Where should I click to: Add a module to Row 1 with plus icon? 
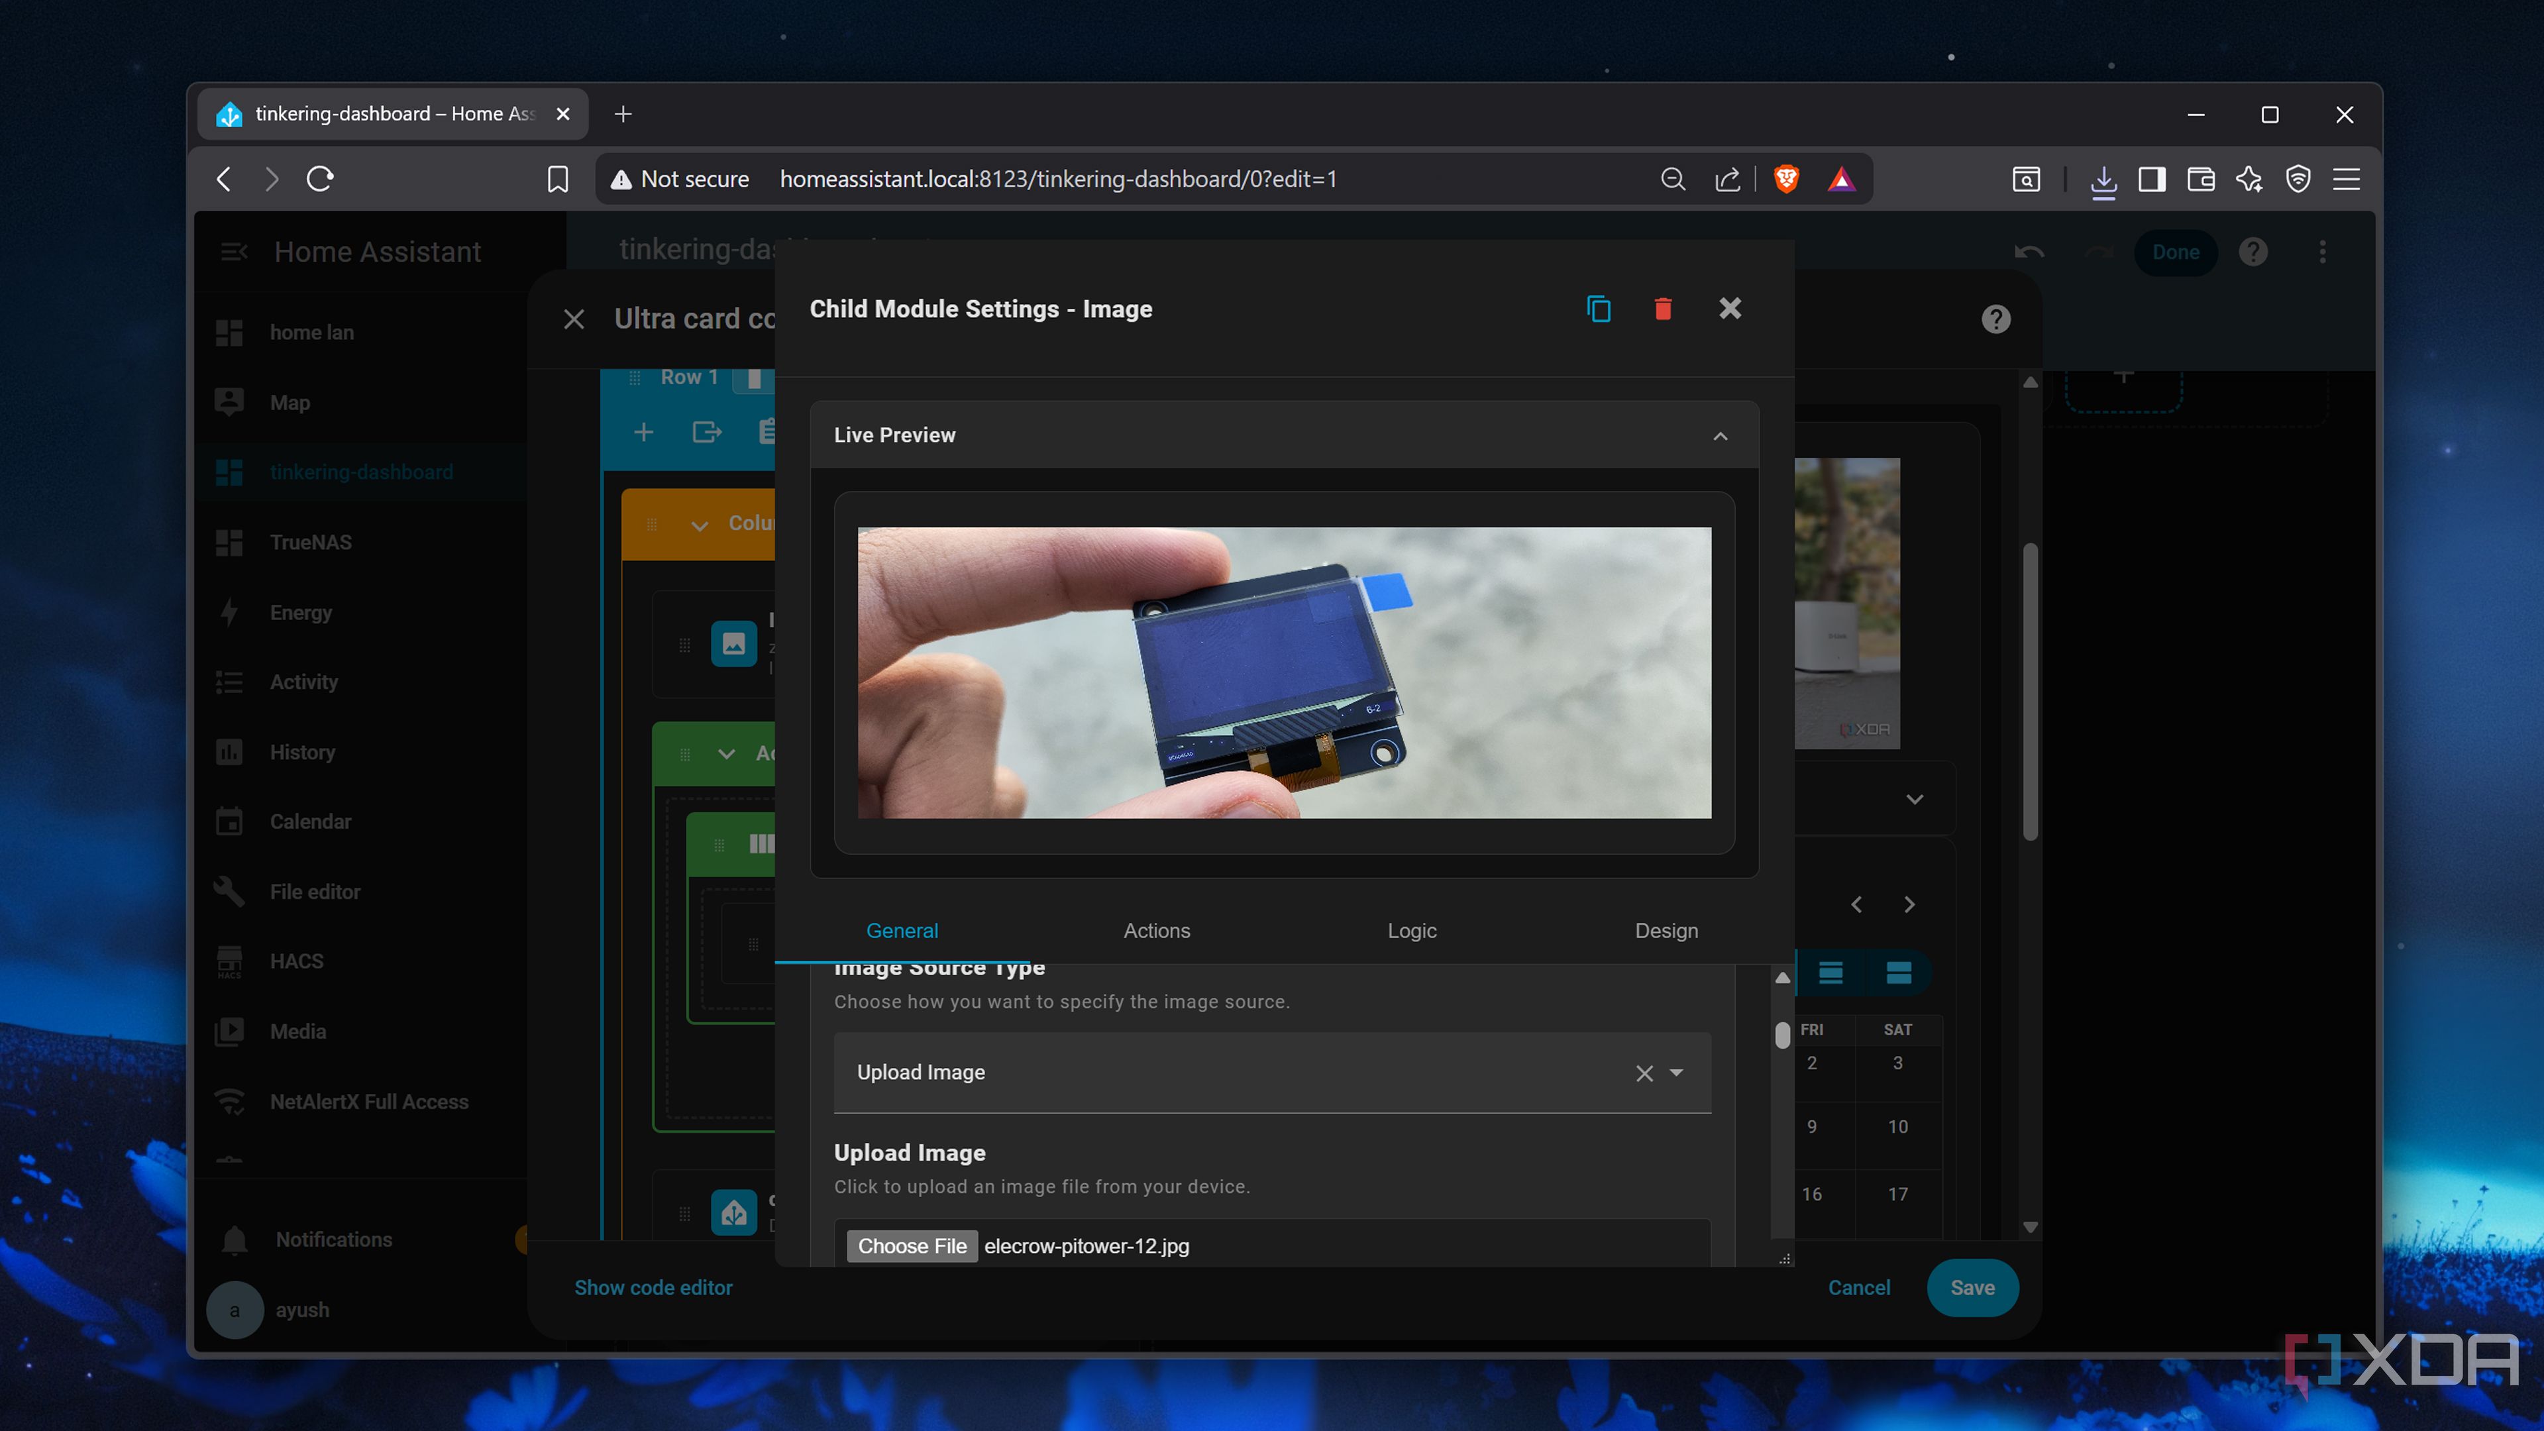pos(643,431)
